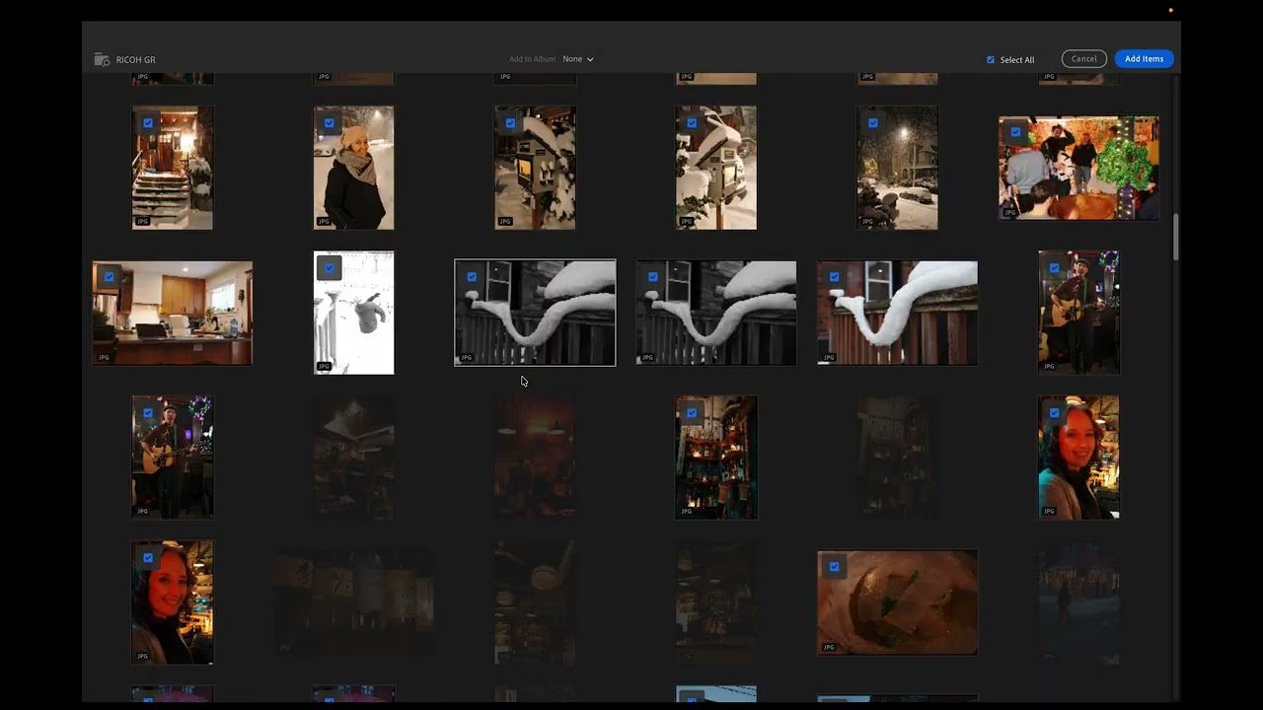Select the woman in beanie thumbnail
Image resolution: width=1263 pixels, height=710 pixels.
click(x=353, y=168)
